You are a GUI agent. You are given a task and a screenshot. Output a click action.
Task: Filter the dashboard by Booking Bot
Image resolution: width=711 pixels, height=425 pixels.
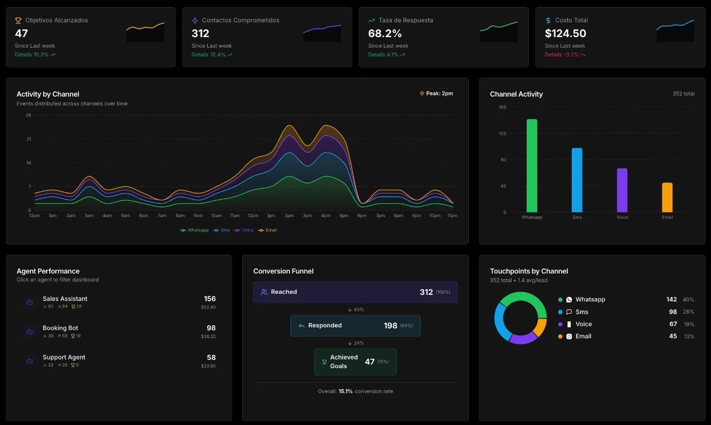click(119, 332)
